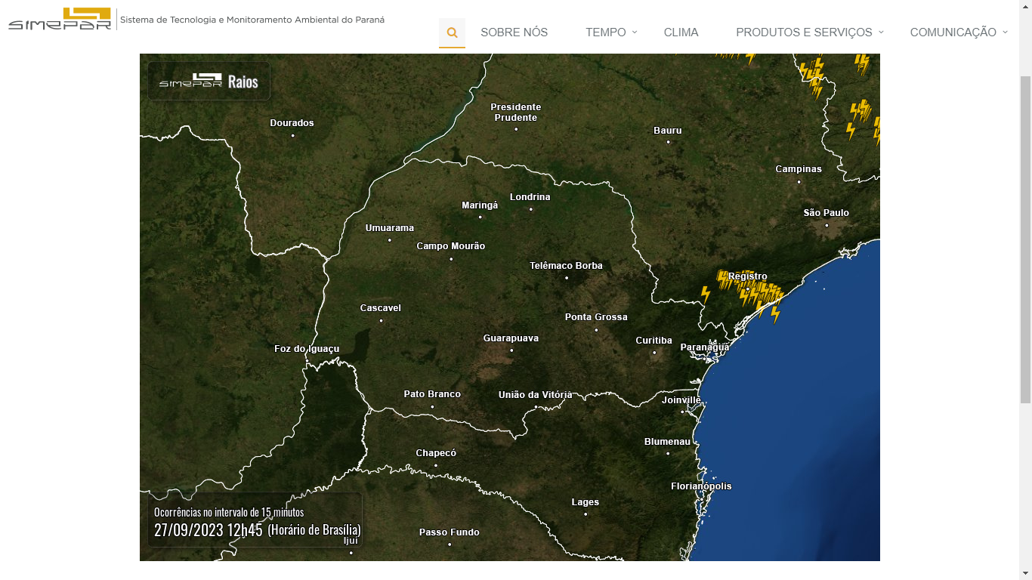This screenshot has height=580, width=1032.
Task: Click the scrollbar up arrow
Action: pyautogui.click(x=1025, y=6)
